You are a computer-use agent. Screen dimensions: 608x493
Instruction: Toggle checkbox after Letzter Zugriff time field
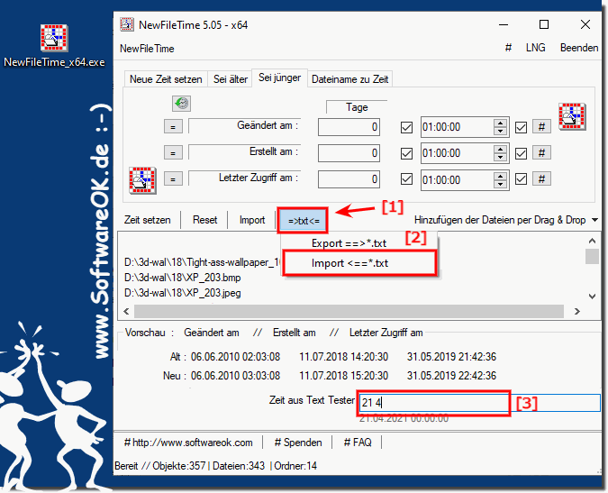pos(521,179)
